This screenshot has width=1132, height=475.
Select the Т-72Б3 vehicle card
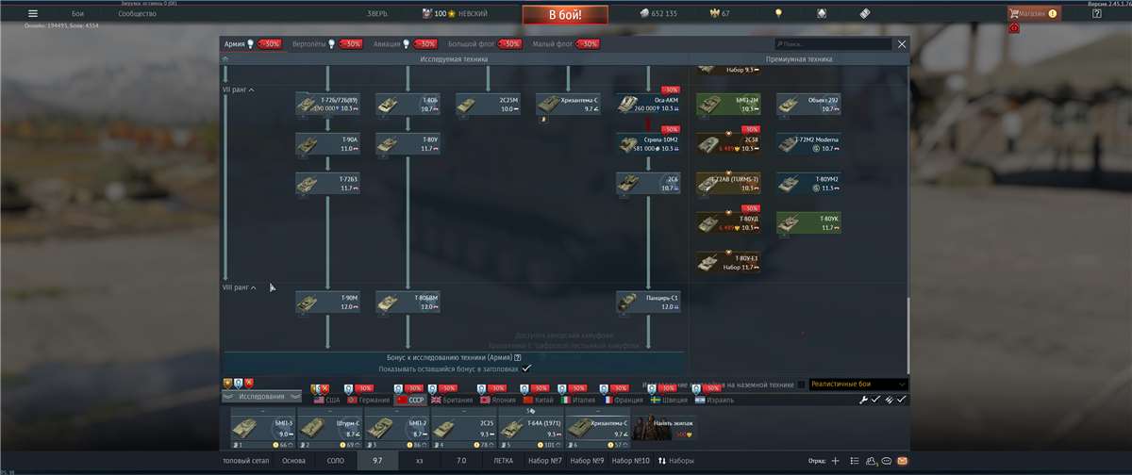pyautogui.click(x=327, y=183)
